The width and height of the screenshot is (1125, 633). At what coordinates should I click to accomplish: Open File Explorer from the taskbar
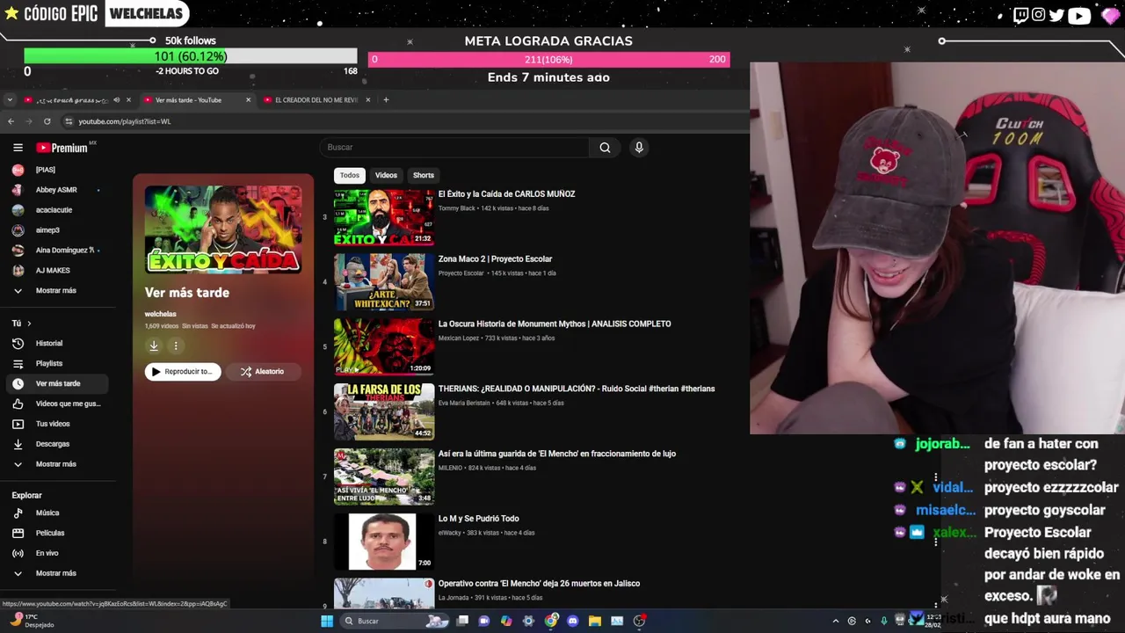[595, 621]
